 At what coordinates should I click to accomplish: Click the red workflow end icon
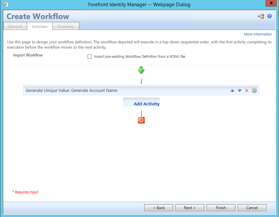(x=141, y=120)
